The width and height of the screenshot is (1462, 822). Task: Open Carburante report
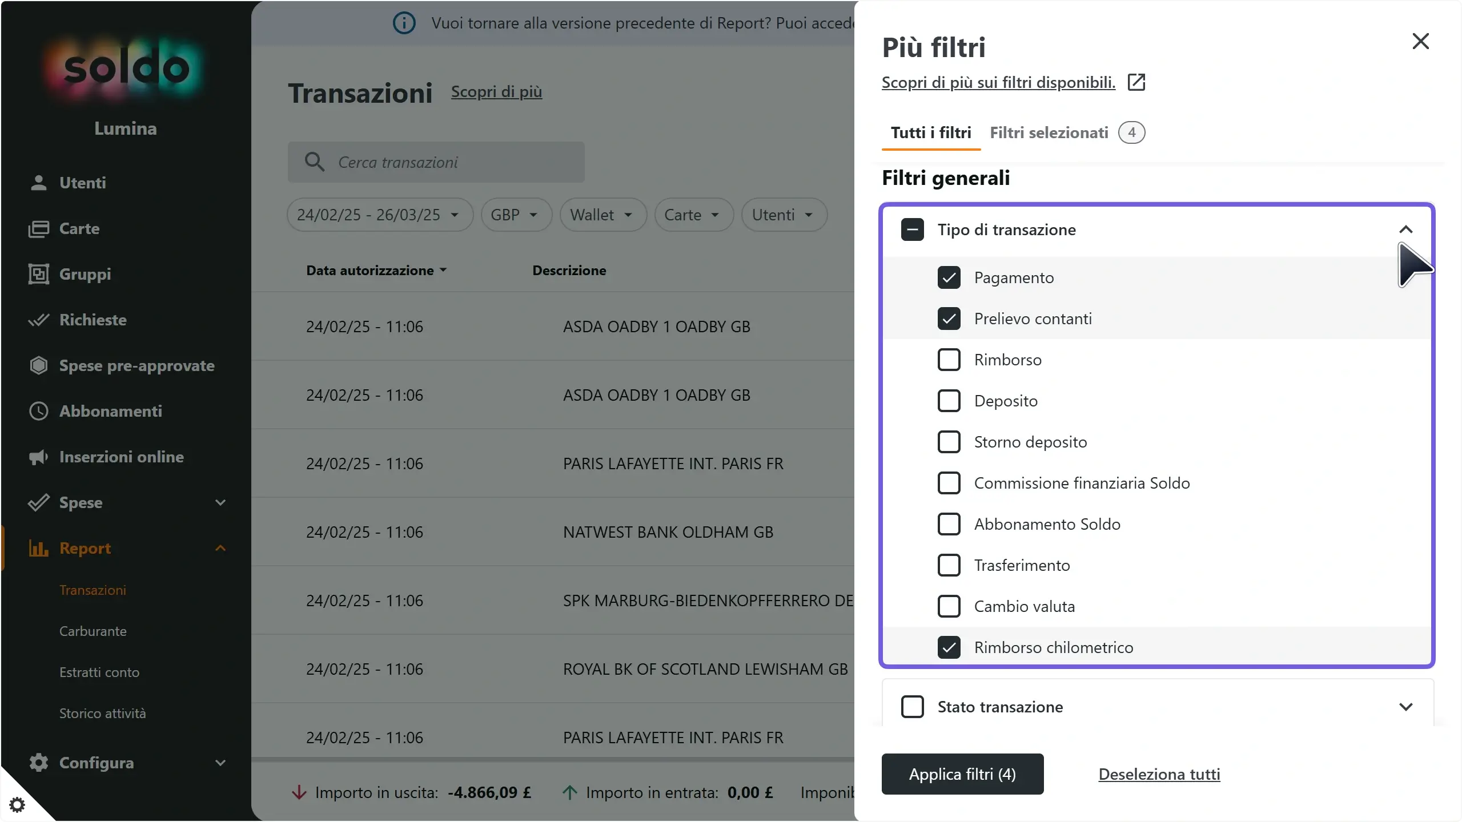pos(93,631)
